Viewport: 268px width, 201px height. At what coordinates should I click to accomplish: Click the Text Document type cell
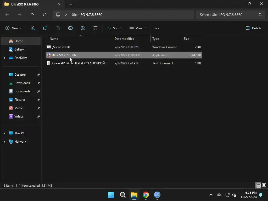163,63
